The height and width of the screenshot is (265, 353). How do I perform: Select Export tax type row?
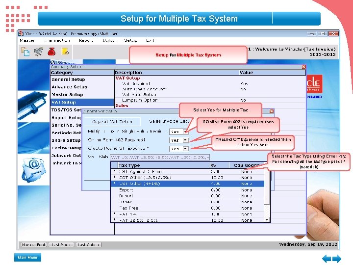pyautogui.click(x=187, y=190)
